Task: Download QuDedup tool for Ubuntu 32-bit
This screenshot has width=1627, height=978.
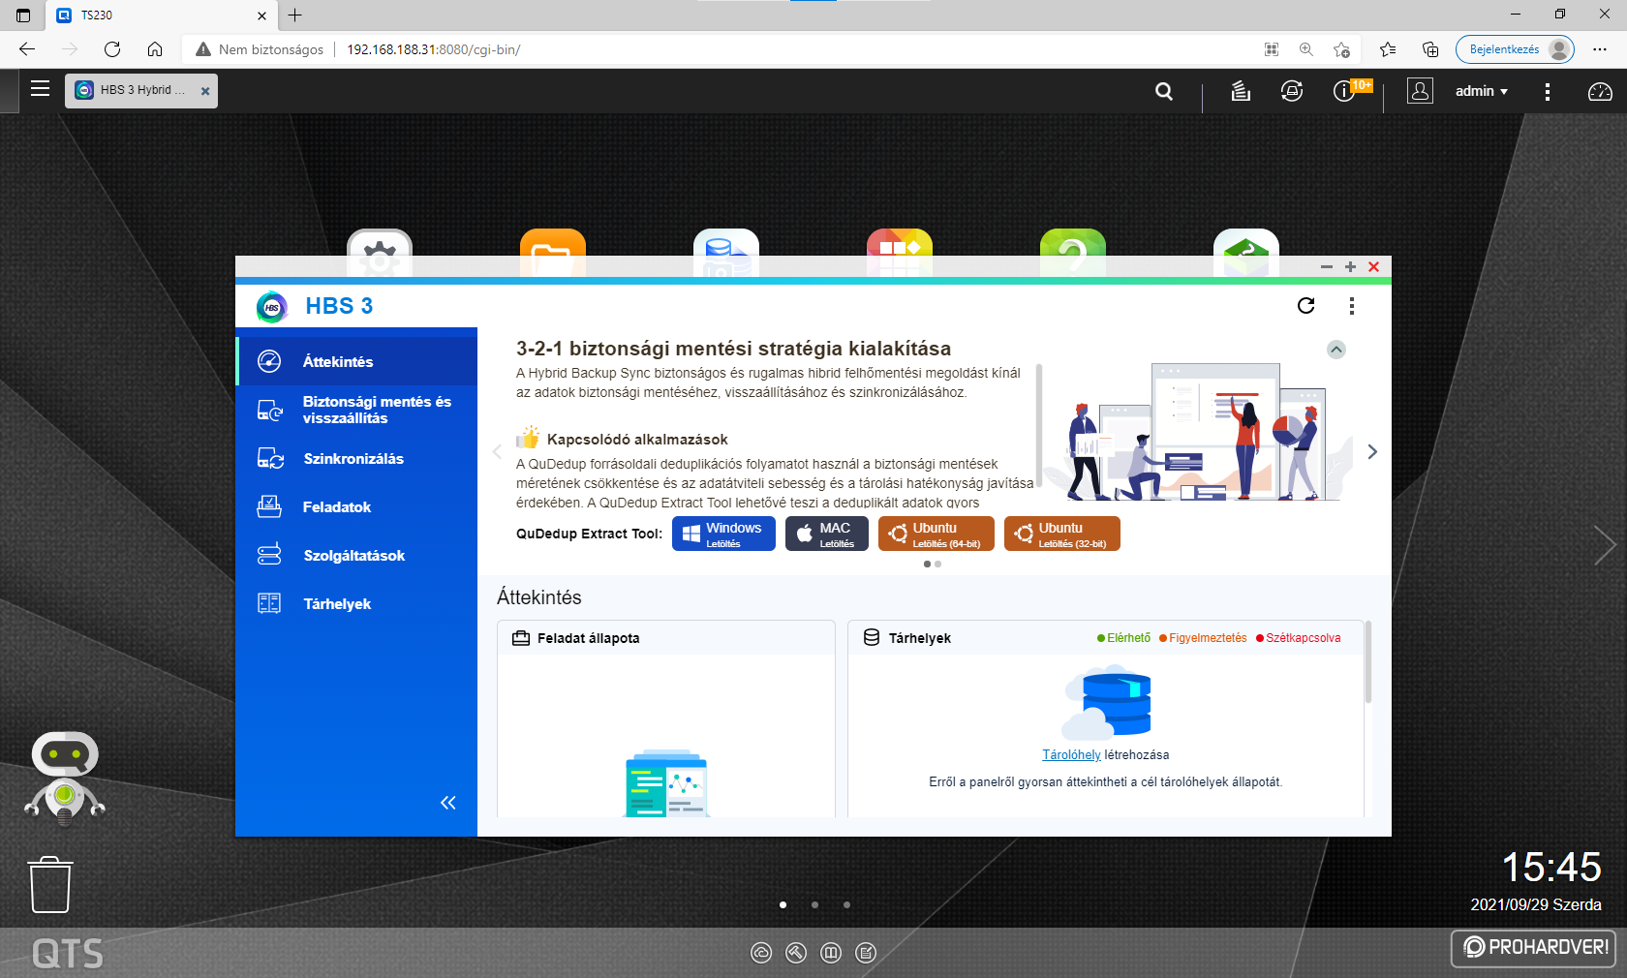Action: point(1062,534)
